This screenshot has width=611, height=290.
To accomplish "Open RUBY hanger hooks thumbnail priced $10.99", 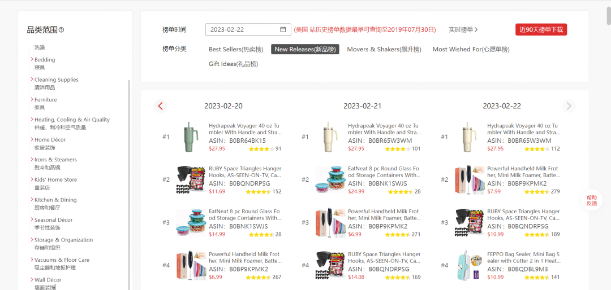I will (x=469, y=222).
